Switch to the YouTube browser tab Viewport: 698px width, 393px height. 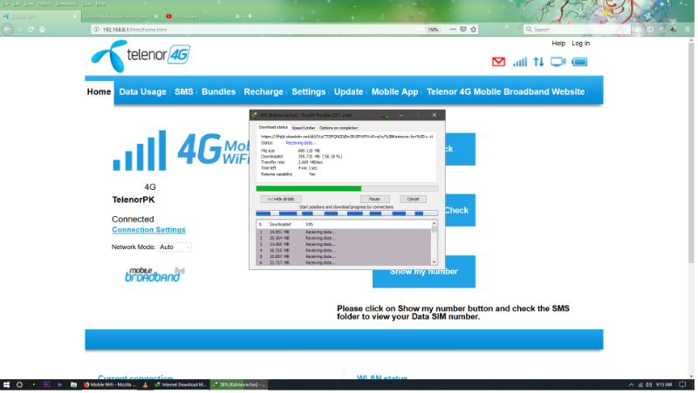[x=203, y=17]
